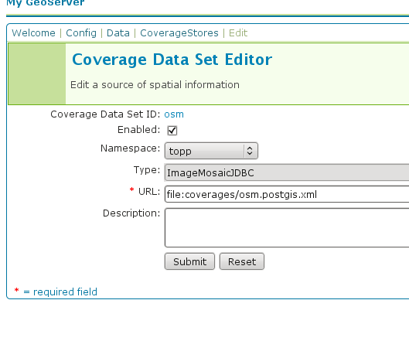Toggle the Enabled checkbox
The width and height of the screenshot is (409, 341).
tap(172, 131)
